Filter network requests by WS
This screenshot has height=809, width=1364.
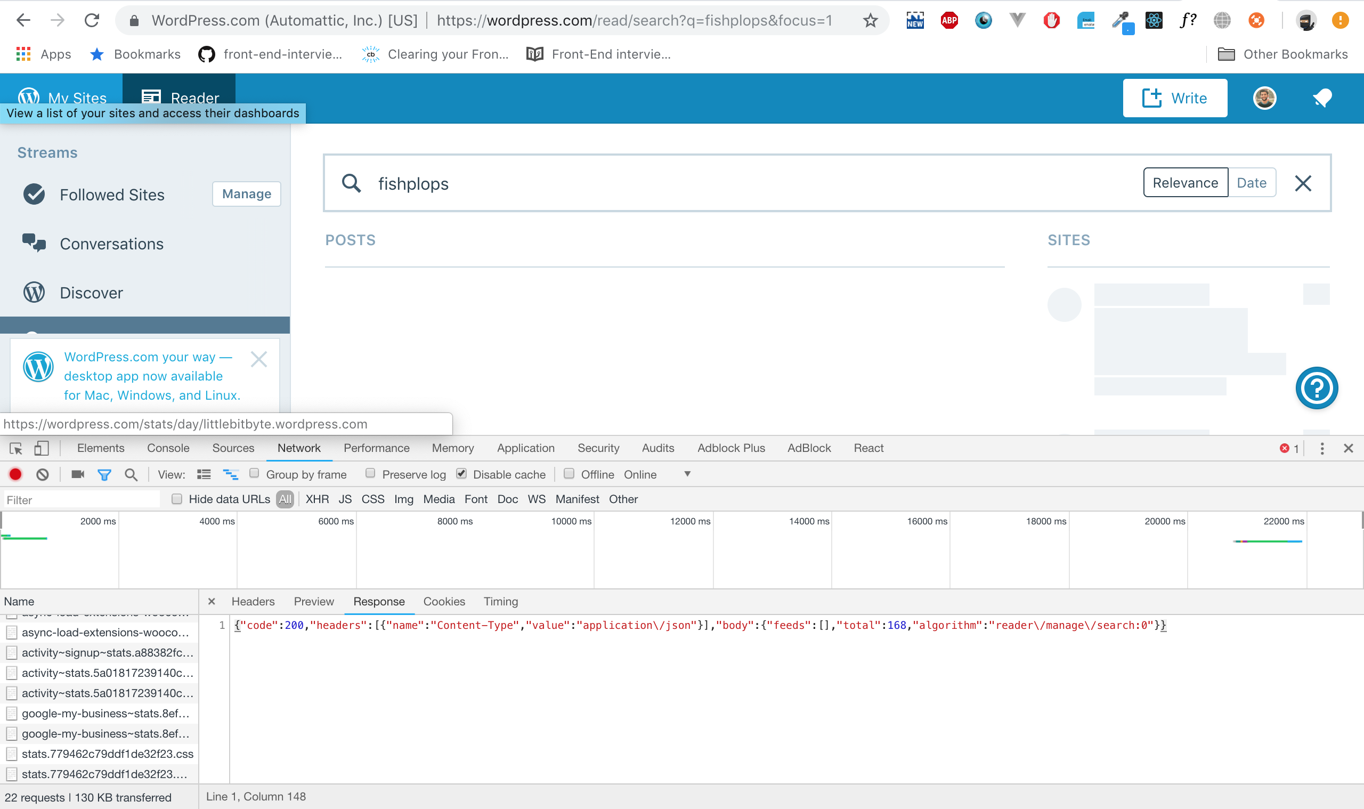(536, 499)
